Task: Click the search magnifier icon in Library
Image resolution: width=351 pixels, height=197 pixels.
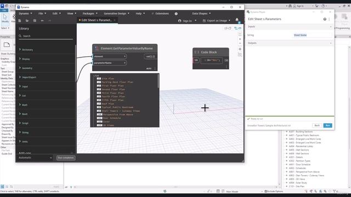Action: click(20, 36)
